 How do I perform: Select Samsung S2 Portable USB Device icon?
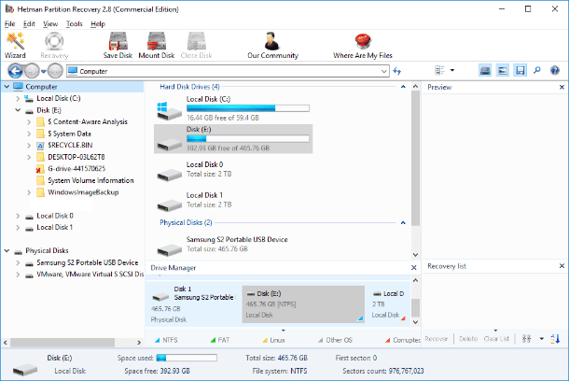pyautogui.click(x=169, y=249)
